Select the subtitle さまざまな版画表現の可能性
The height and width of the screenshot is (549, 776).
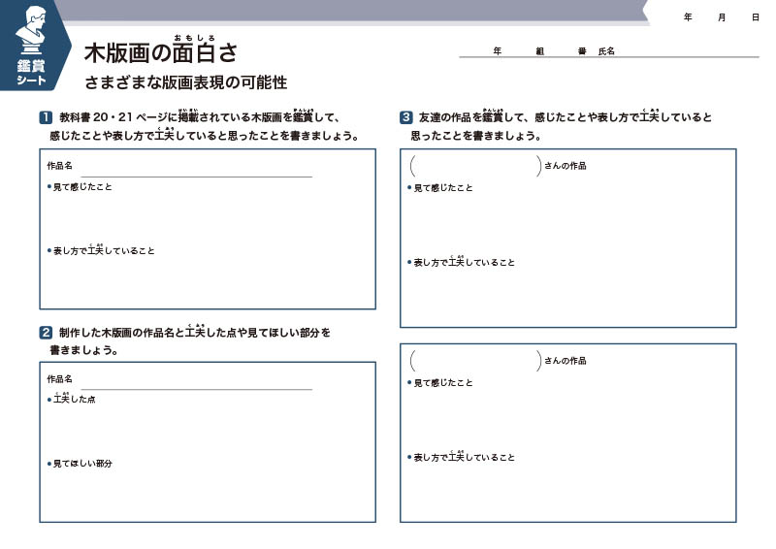coord(185,82)
